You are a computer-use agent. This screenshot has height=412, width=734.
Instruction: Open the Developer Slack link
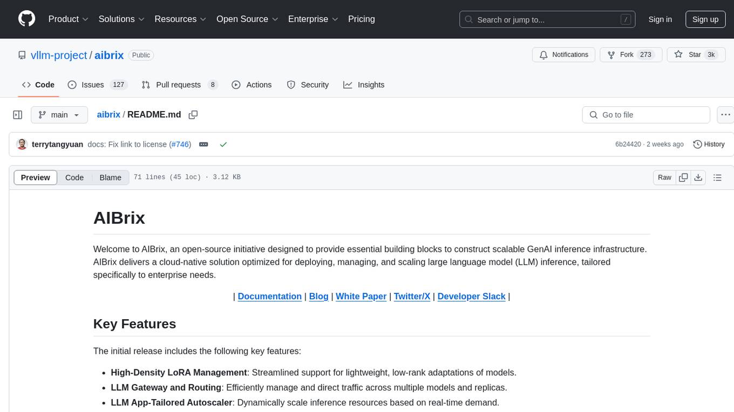click(x=472, y=296)
